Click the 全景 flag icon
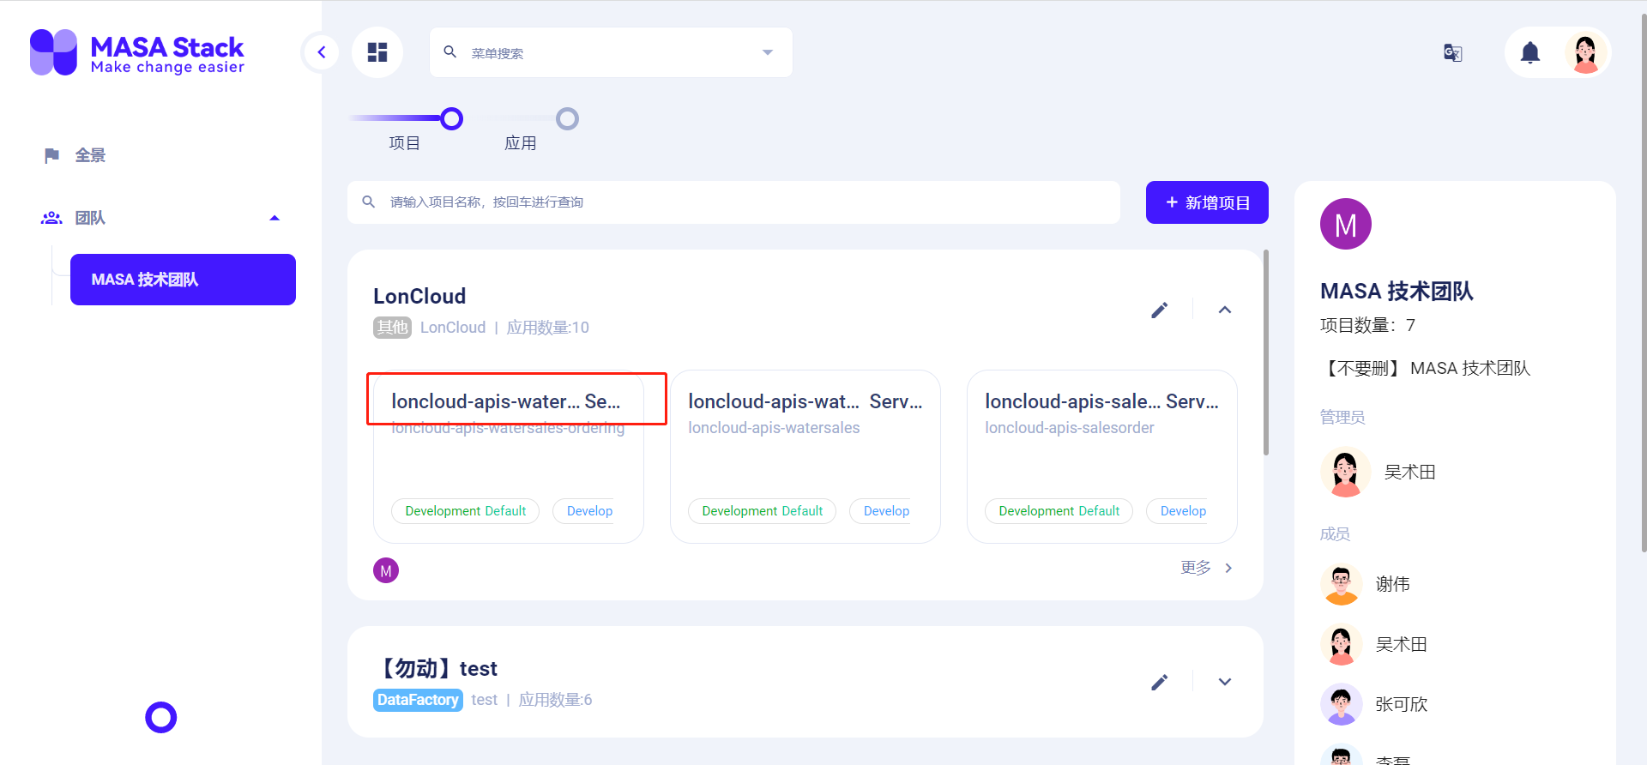 click(x=51, y=155)
